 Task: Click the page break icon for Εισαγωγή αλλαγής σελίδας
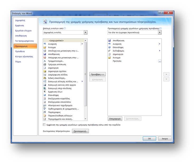(45, 81)
